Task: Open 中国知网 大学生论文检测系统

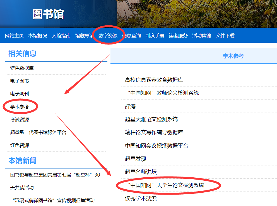Action: tap(166, 185)
